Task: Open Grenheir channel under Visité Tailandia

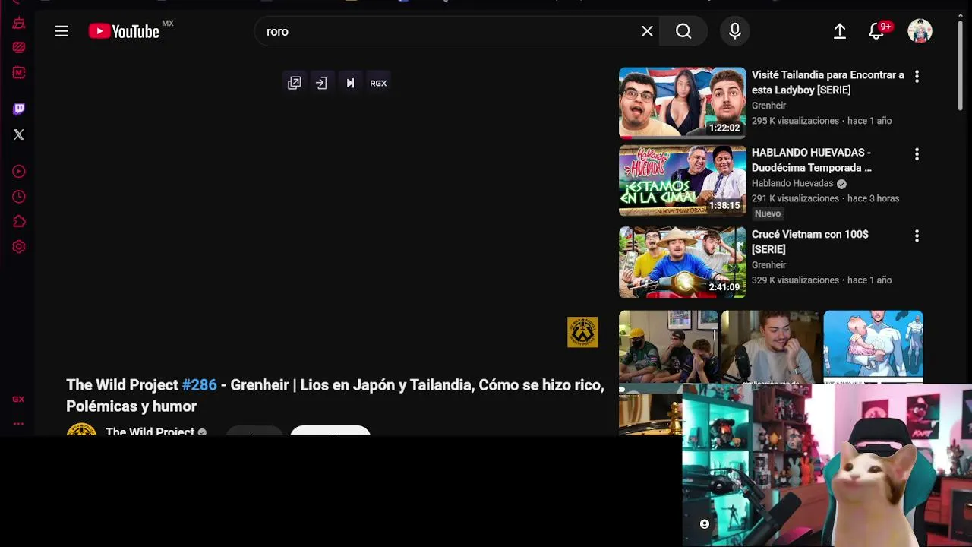Action: click(x=768, y=106)
